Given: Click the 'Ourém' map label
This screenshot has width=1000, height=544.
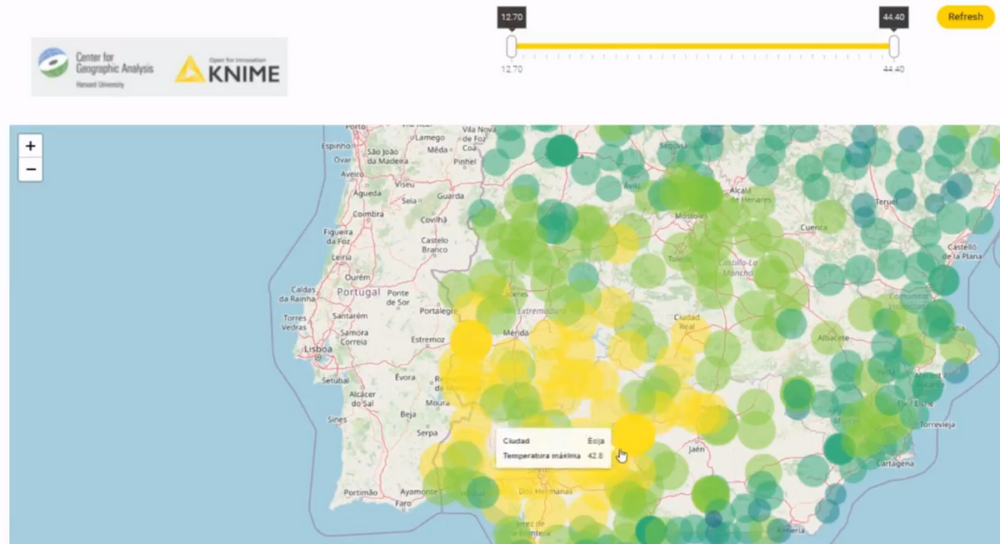Looking at the screenshot, I should coord(358,277).
